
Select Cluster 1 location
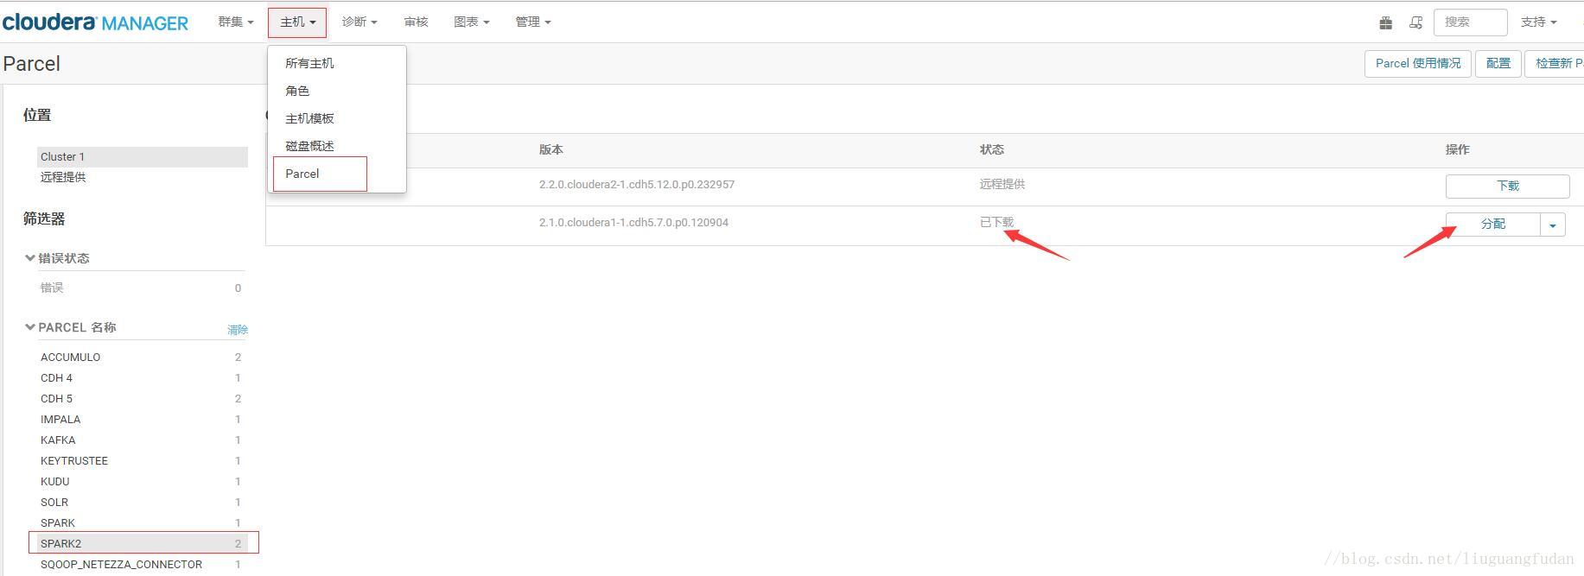143,157
